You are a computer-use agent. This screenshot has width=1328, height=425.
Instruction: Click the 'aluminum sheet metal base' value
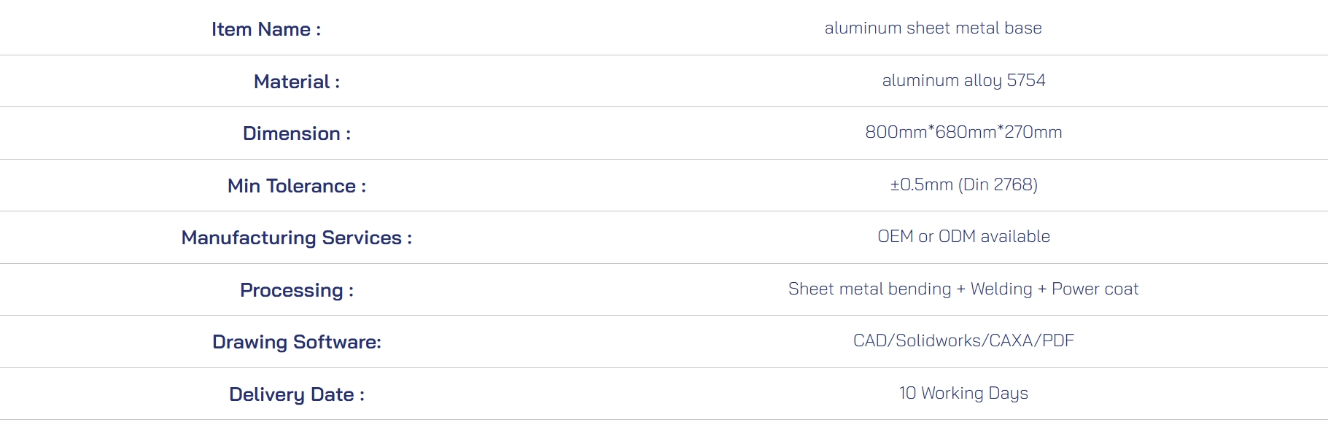click(933, 28)
